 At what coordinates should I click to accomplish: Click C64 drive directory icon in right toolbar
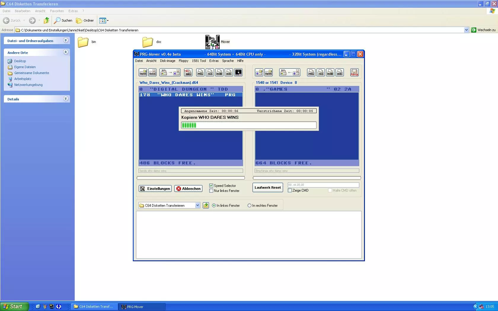click(259, 73)
